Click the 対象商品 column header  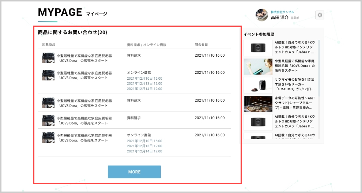49,45
